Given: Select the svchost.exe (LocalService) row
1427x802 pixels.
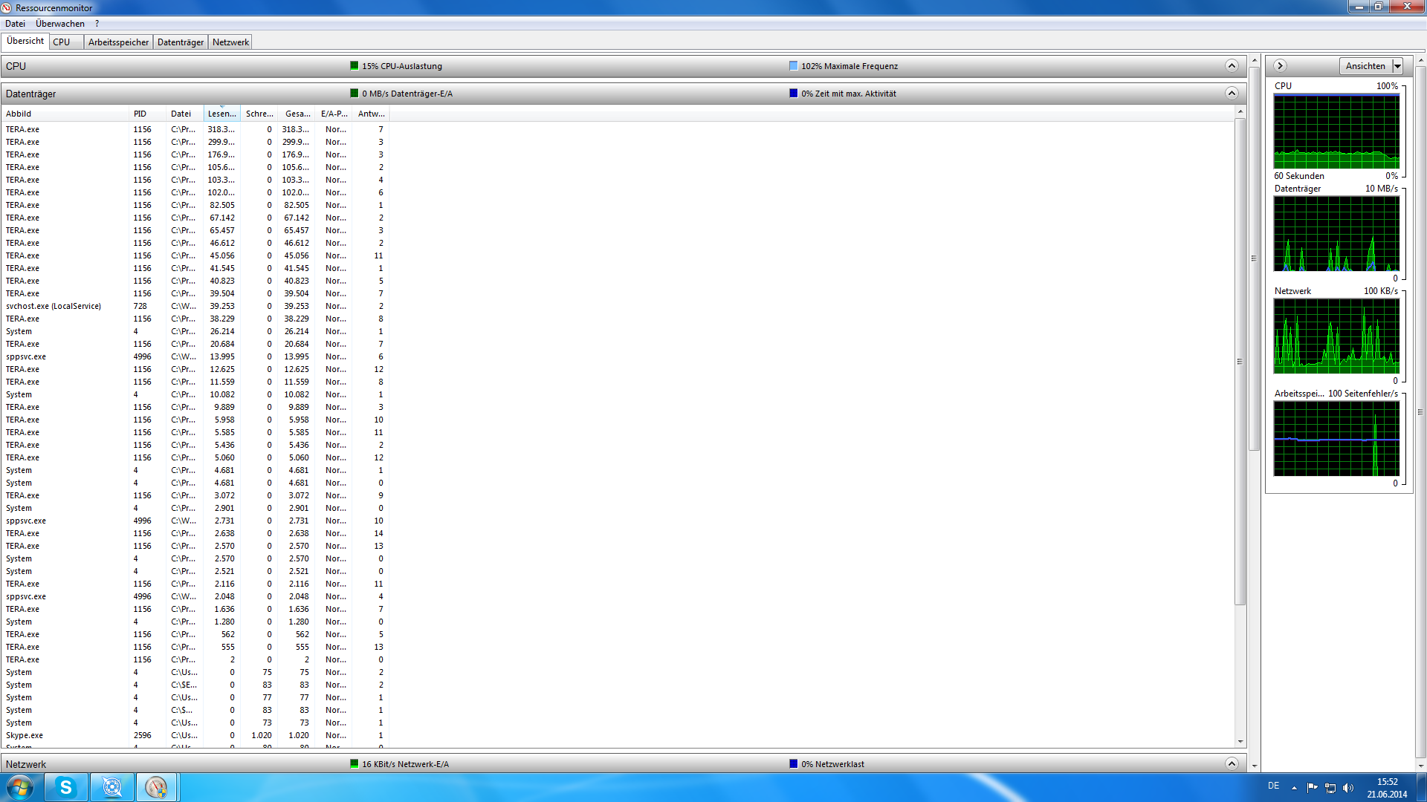Looking at the screenshot, I should (x=54, y=306).
